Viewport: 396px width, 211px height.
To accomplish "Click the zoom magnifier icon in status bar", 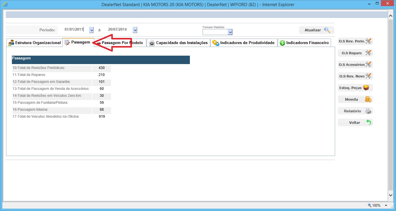I will click(x=369, y=205).
